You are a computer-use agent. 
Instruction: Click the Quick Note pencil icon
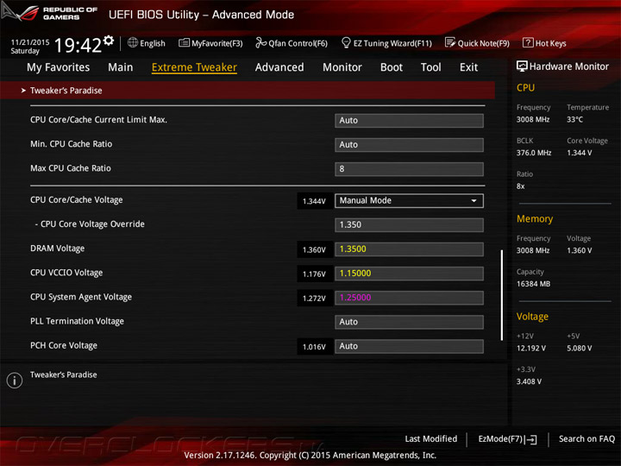click(450, 42)
